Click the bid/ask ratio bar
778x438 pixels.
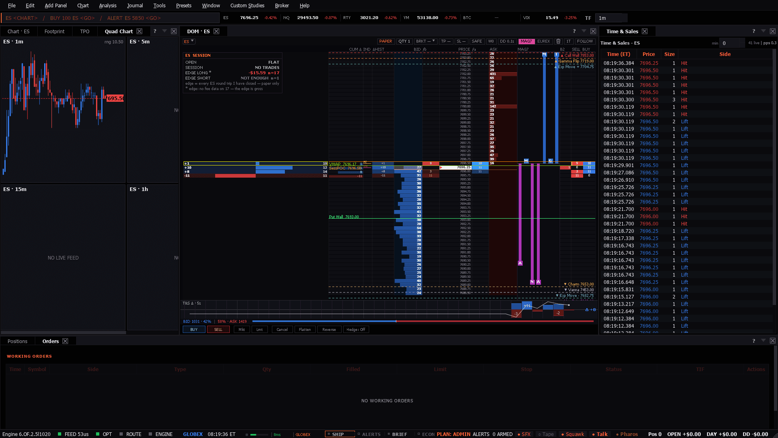coord(423,321)
